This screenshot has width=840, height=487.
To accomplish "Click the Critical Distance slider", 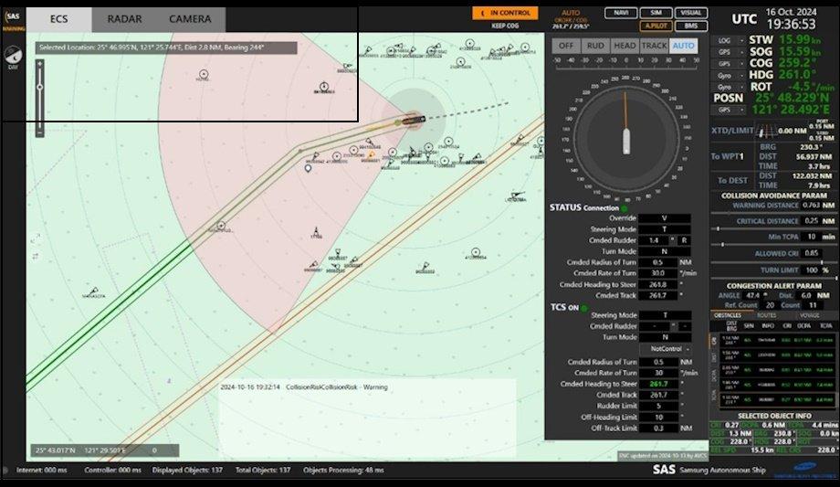I will pos(773,228).
